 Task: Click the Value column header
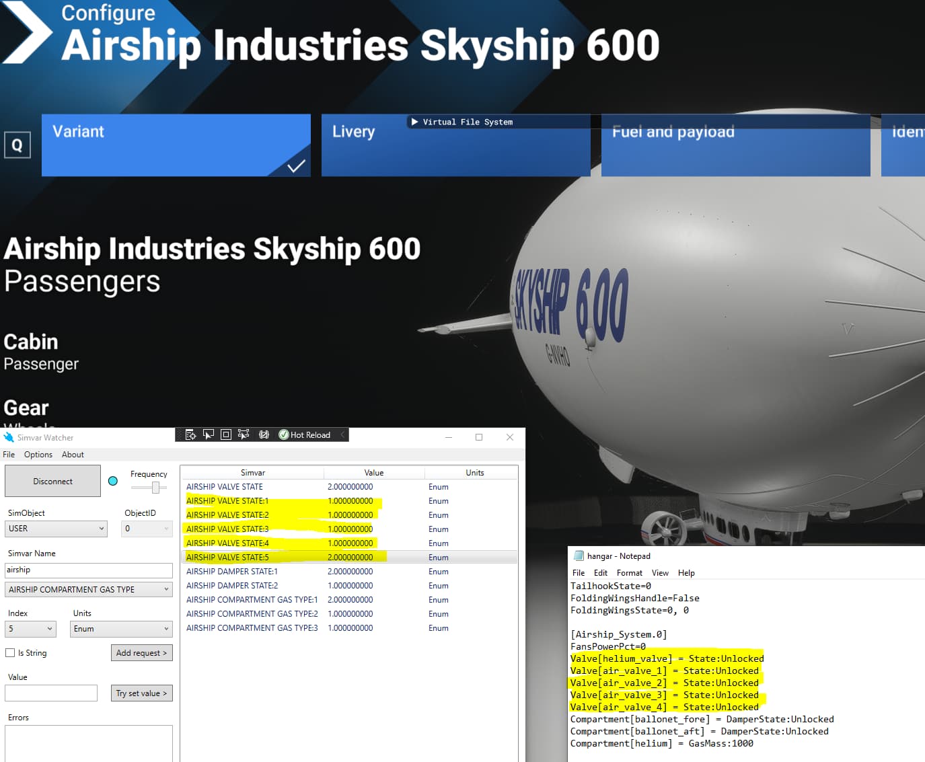(x=374, y=473)
